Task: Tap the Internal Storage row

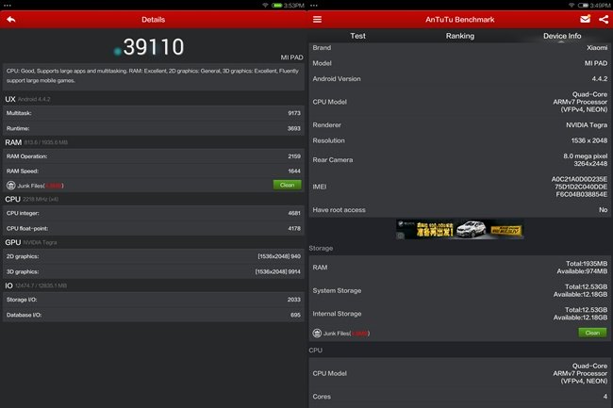Action: [460, 314]
